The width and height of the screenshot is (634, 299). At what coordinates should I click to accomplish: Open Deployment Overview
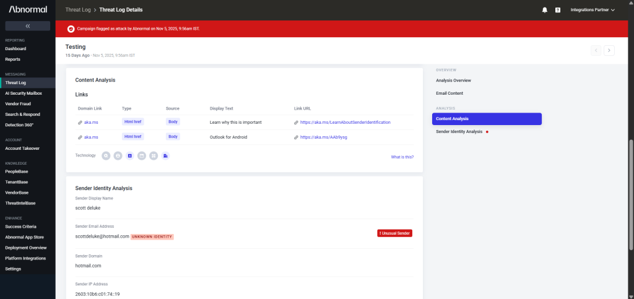tap(26, 248)
